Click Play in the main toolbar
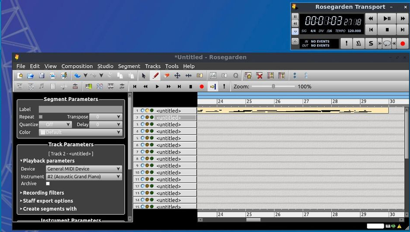410x232 pixels. tap(157, 86)
